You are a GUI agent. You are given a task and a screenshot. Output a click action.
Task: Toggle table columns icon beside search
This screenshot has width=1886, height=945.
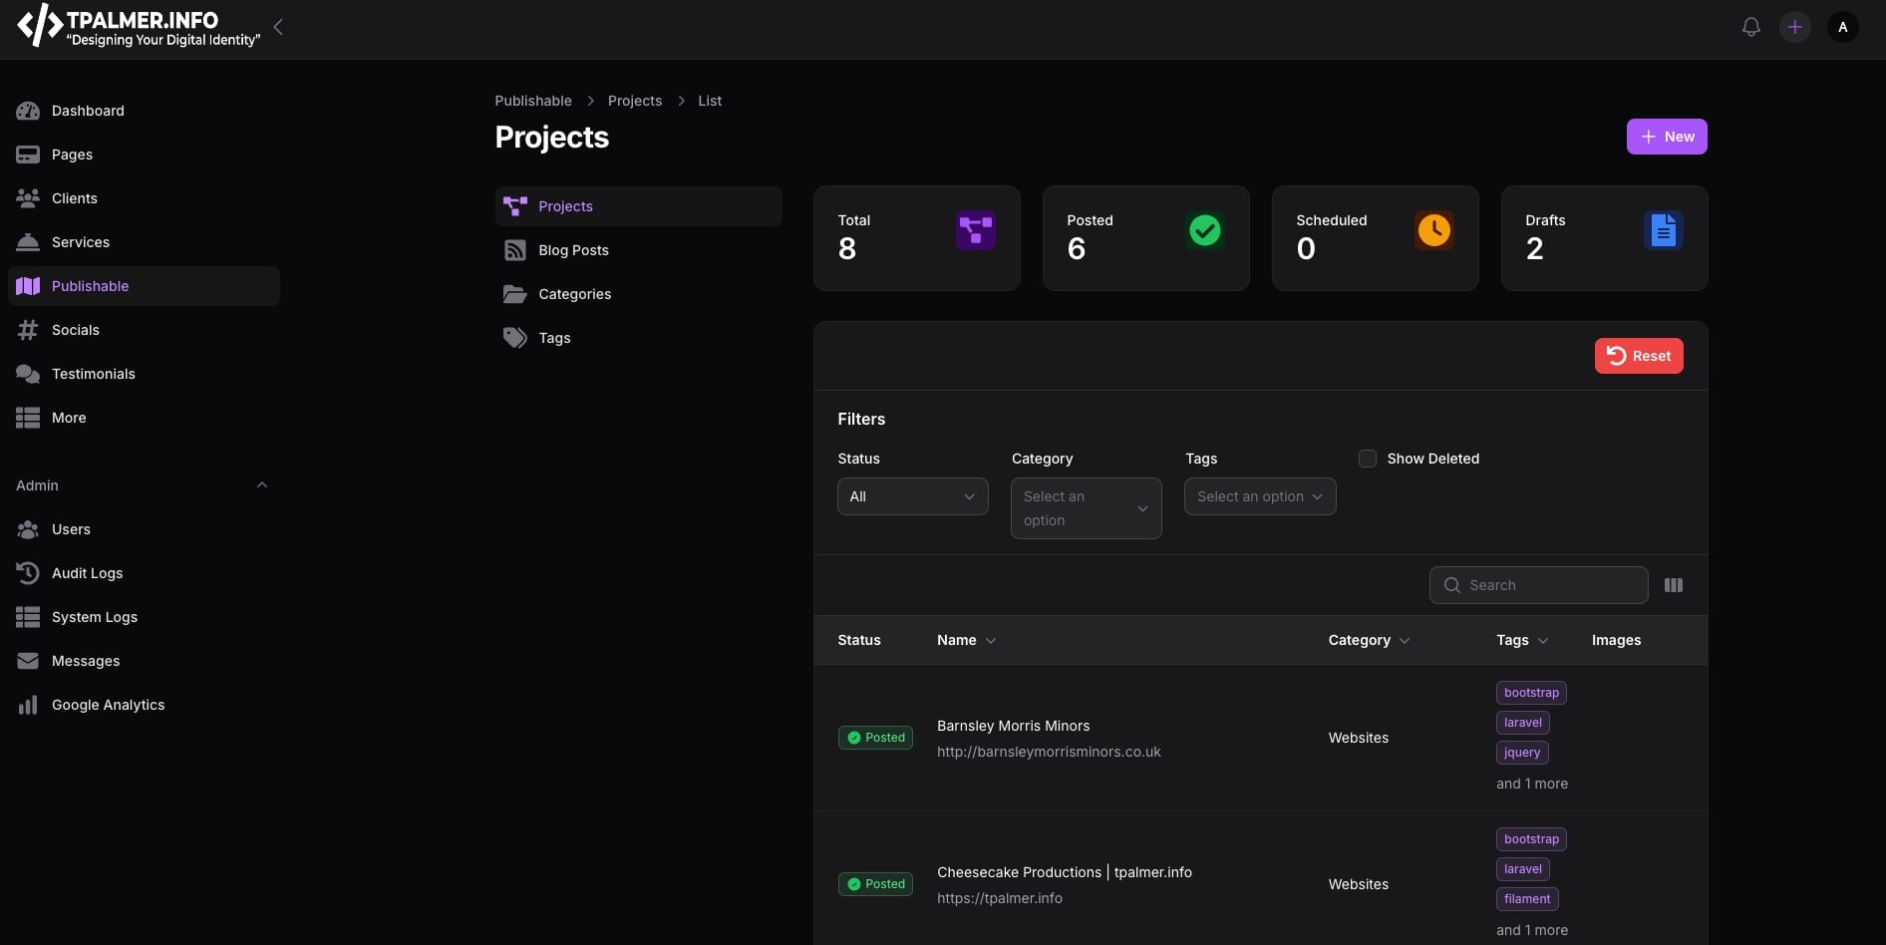pos(1674,585)
